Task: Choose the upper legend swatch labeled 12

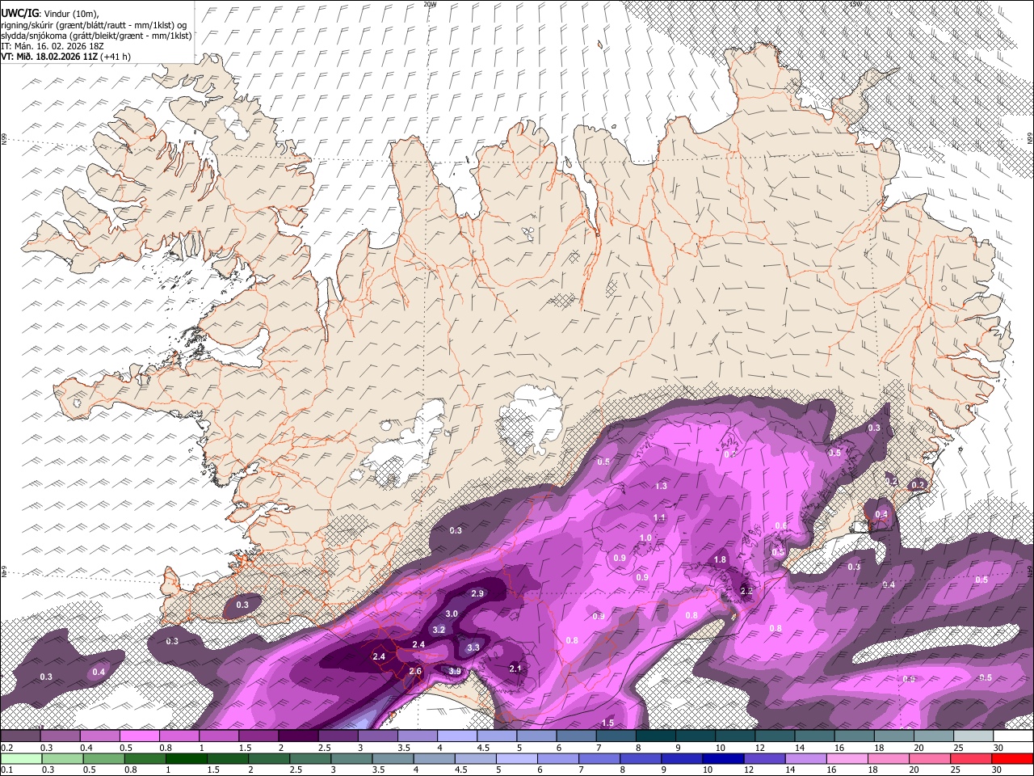Action: (x=774, y=736)
